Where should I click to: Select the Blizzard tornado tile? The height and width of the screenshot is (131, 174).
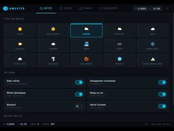[x=53, y=60]
